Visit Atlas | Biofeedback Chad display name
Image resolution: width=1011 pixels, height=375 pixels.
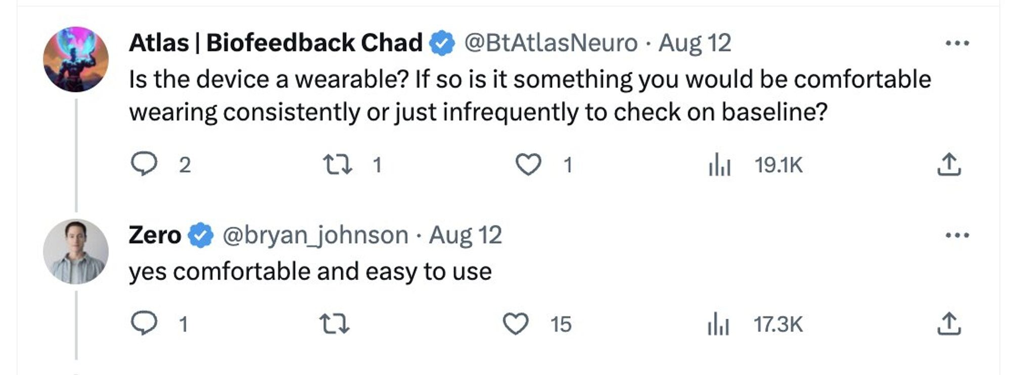[x=275, y=42]
